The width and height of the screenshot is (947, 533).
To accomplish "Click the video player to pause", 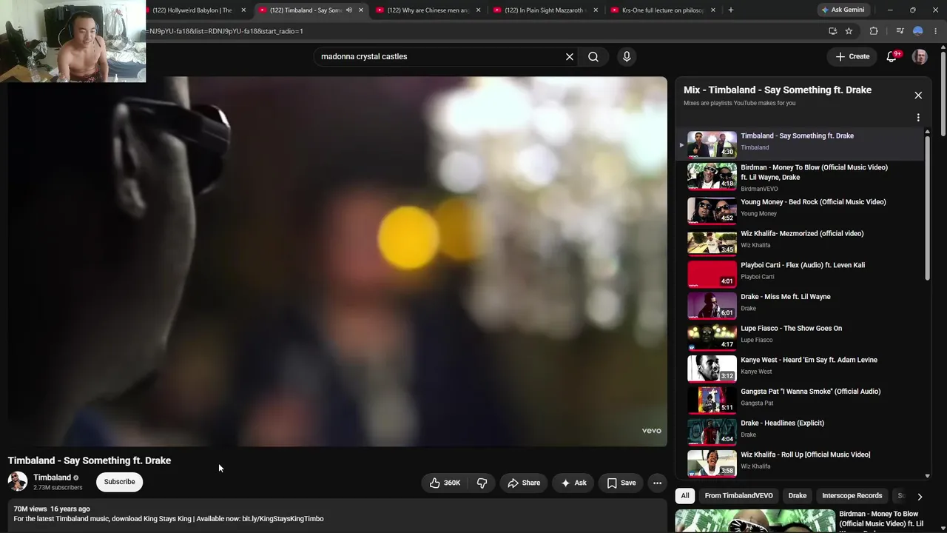I will coord(337,261).
